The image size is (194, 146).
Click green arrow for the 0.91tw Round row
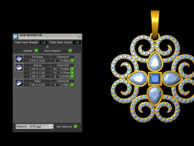point(72,73)
